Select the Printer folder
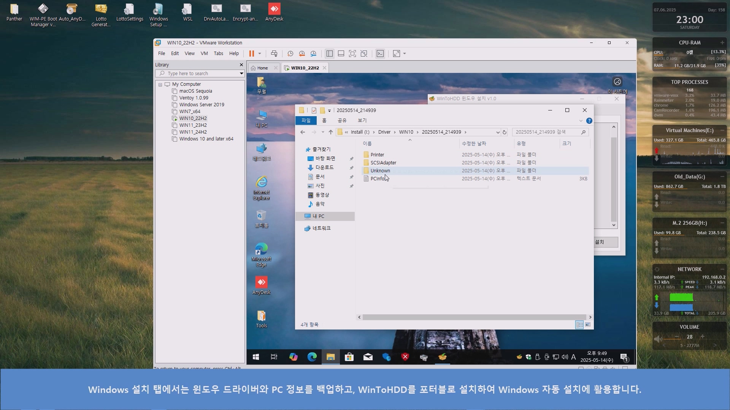This screenshot has height=410, width=730. click(377, 155)
